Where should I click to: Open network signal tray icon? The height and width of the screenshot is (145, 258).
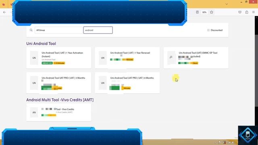point(229,142)
